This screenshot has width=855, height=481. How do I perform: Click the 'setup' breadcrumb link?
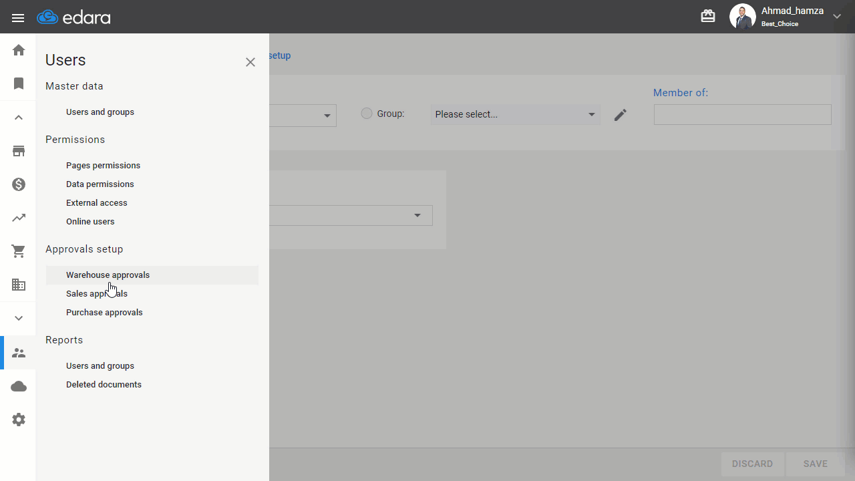point(279,55)
